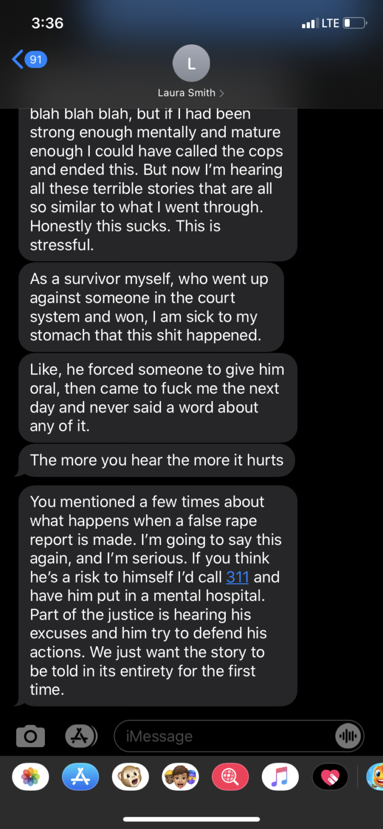The height and width of the screenshot is (829, 383).
Task: Tap the camera icon beside the message field
Action: [x=30, y=736]
